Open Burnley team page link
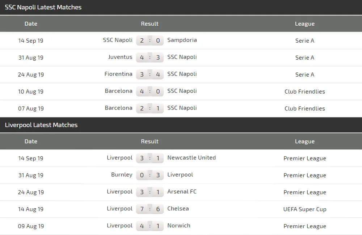The width and height of the screenshot is (362, 235). 122,175
